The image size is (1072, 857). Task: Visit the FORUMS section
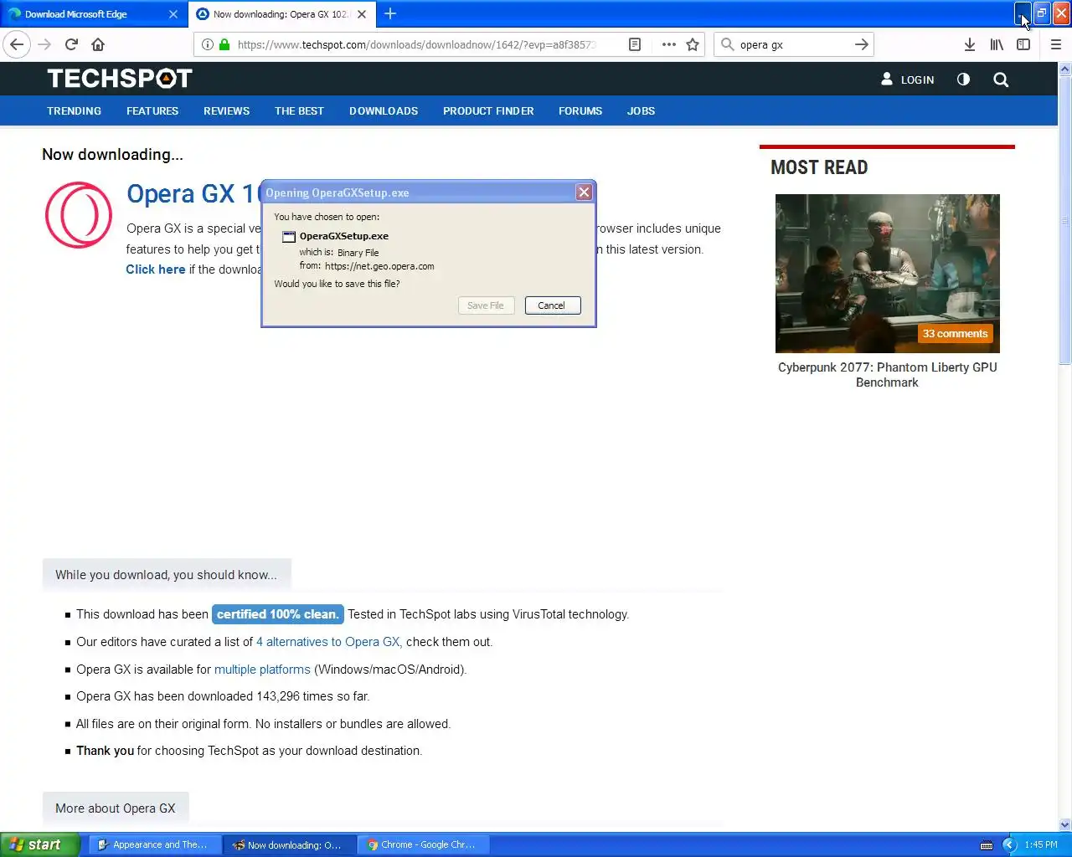(580, 110)
